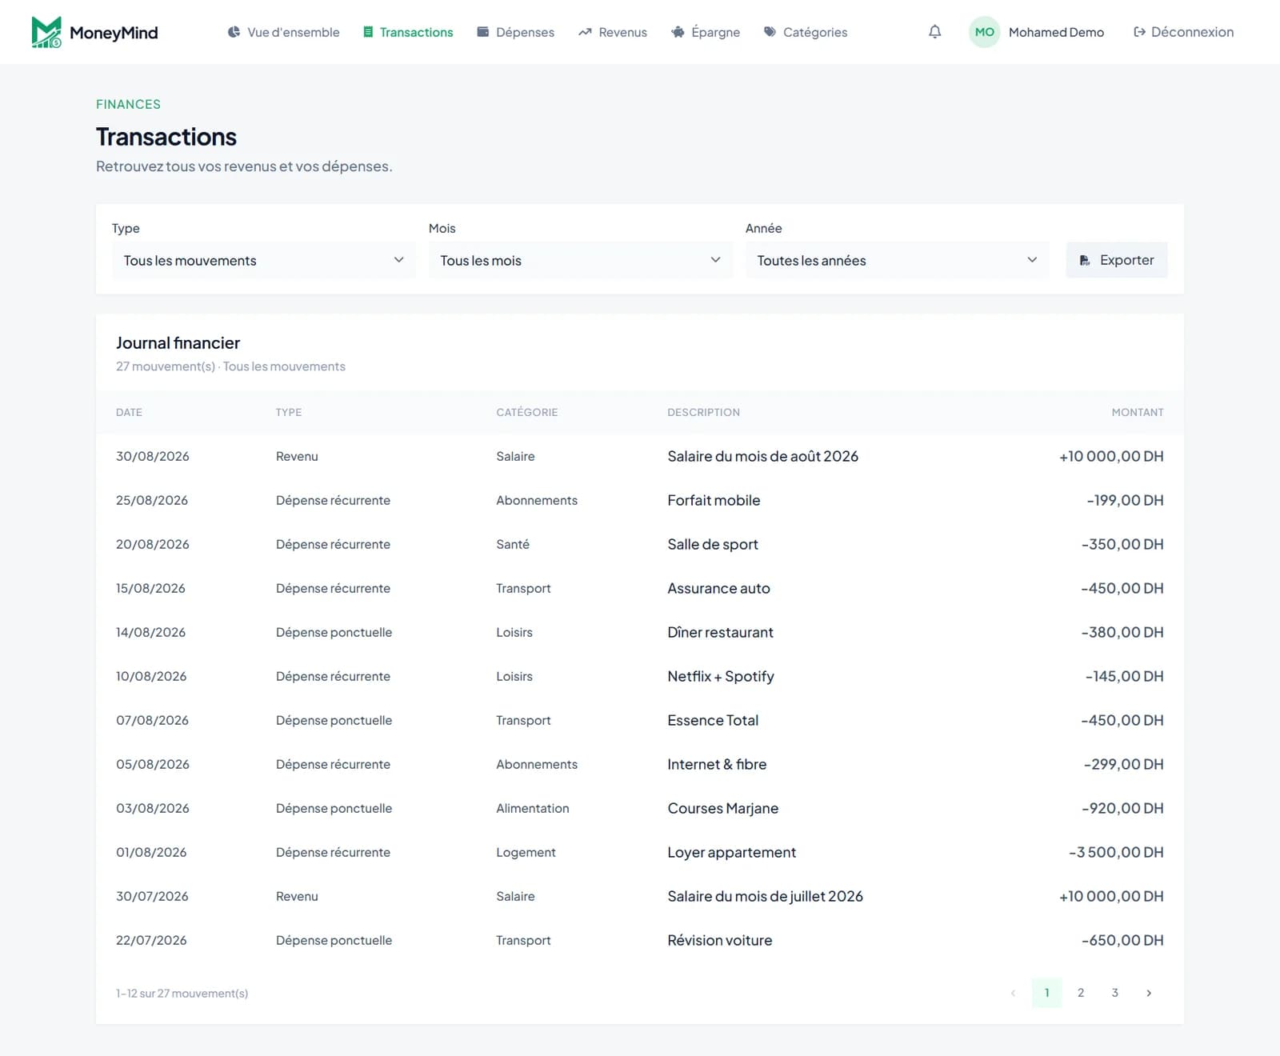
Task: Select the Transactions nav item
Action: pos(408,32)
